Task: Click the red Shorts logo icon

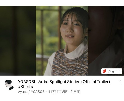Action: [104, 71]
